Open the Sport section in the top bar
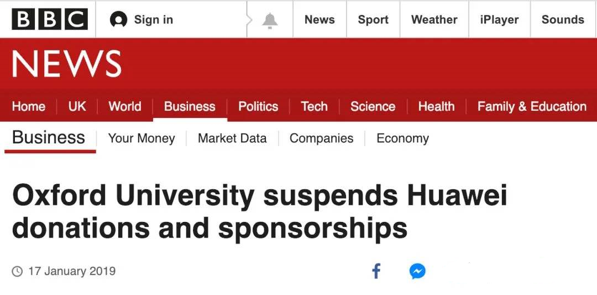The height and width of the screenshot is (295, 597). (x=373, y=19)
